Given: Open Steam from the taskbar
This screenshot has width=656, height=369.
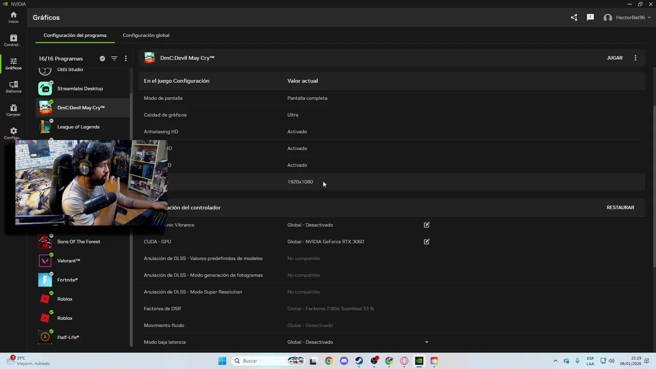Looking at the screenshot, I should [359, 361].
